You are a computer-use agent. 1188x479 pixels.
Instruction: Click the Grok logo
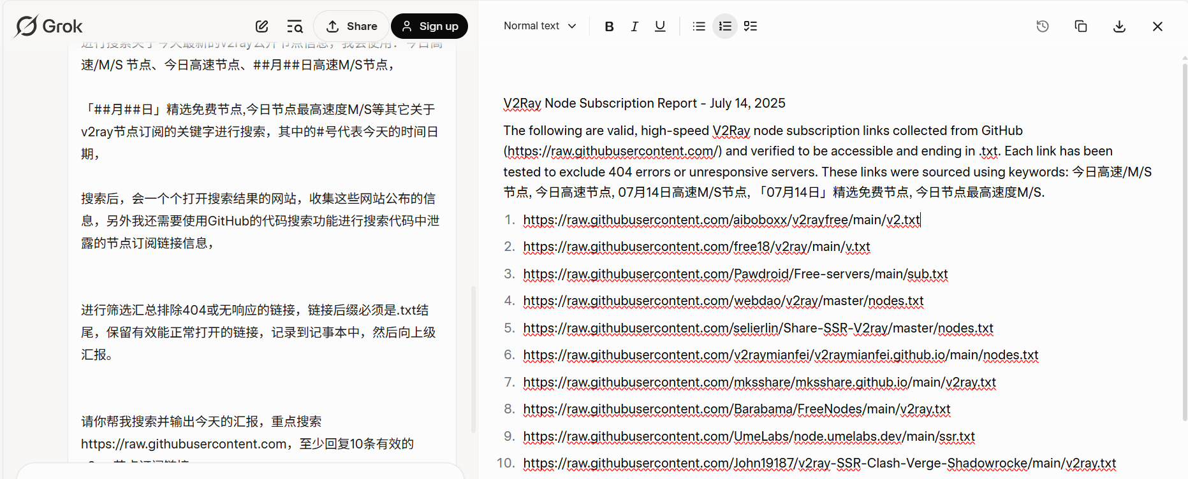point(48,26)
